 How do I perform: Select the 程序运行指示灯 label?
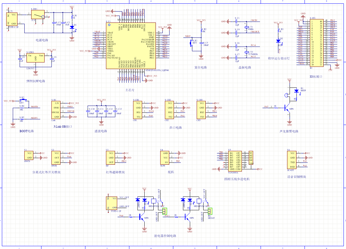(x=279, y=58)
